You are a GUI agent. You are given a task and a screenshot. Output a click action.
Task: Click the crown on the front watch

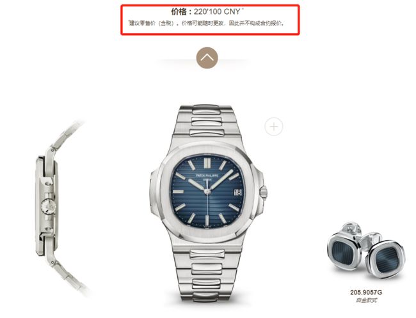pyautogui.click(x=264, y=192)
